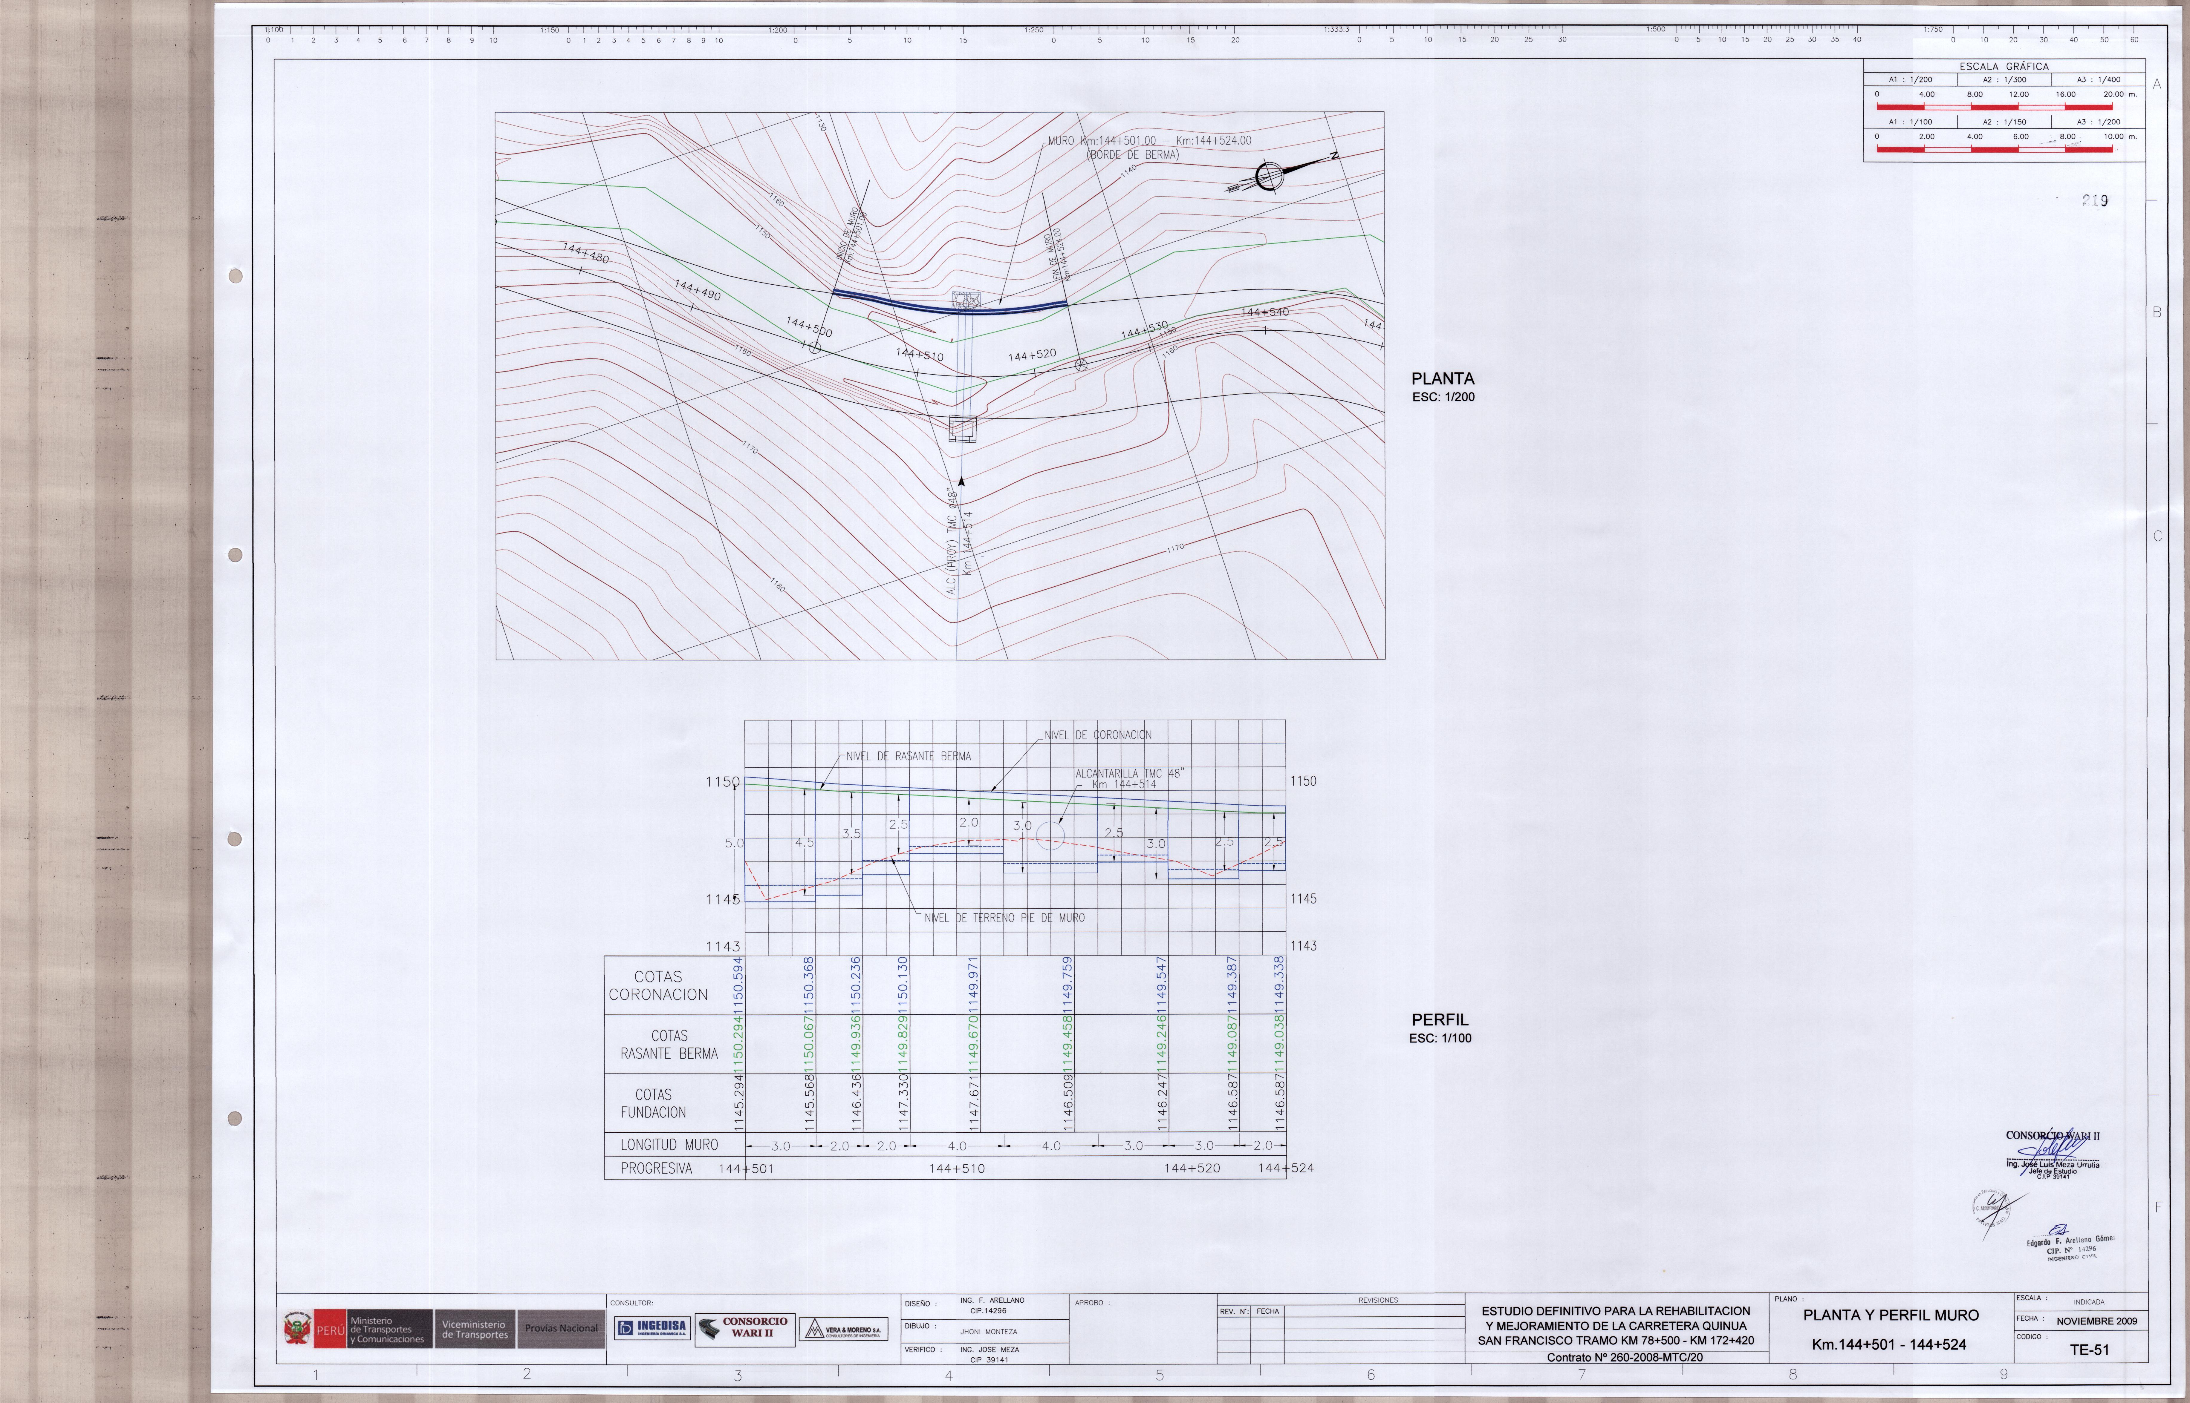The width and height of the screenshot is (2190, 1403).
Task: Click station label 144+540 in plan
Action: click(1265, 312)
